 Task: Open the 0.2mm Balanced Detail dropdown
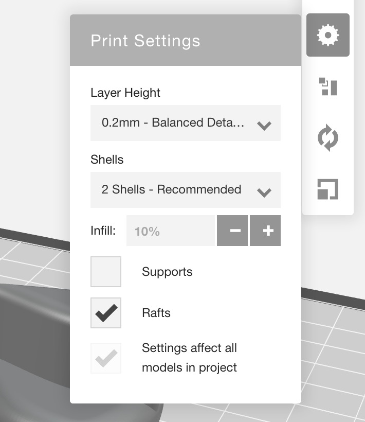[x=175, y=123]
